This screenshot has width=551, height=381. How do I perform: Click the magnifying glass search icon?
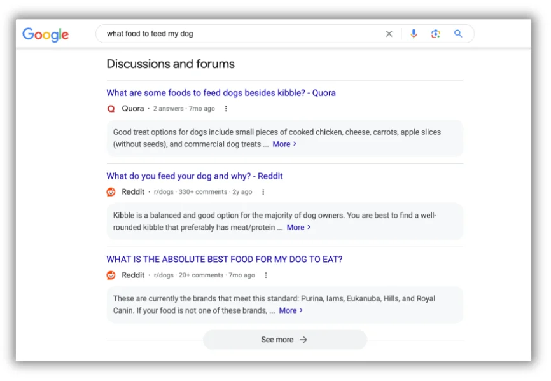pos(458,34)
